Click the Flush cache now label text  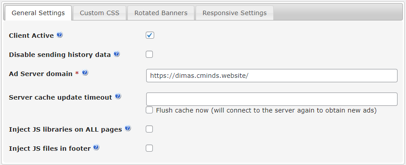point(266,110)
